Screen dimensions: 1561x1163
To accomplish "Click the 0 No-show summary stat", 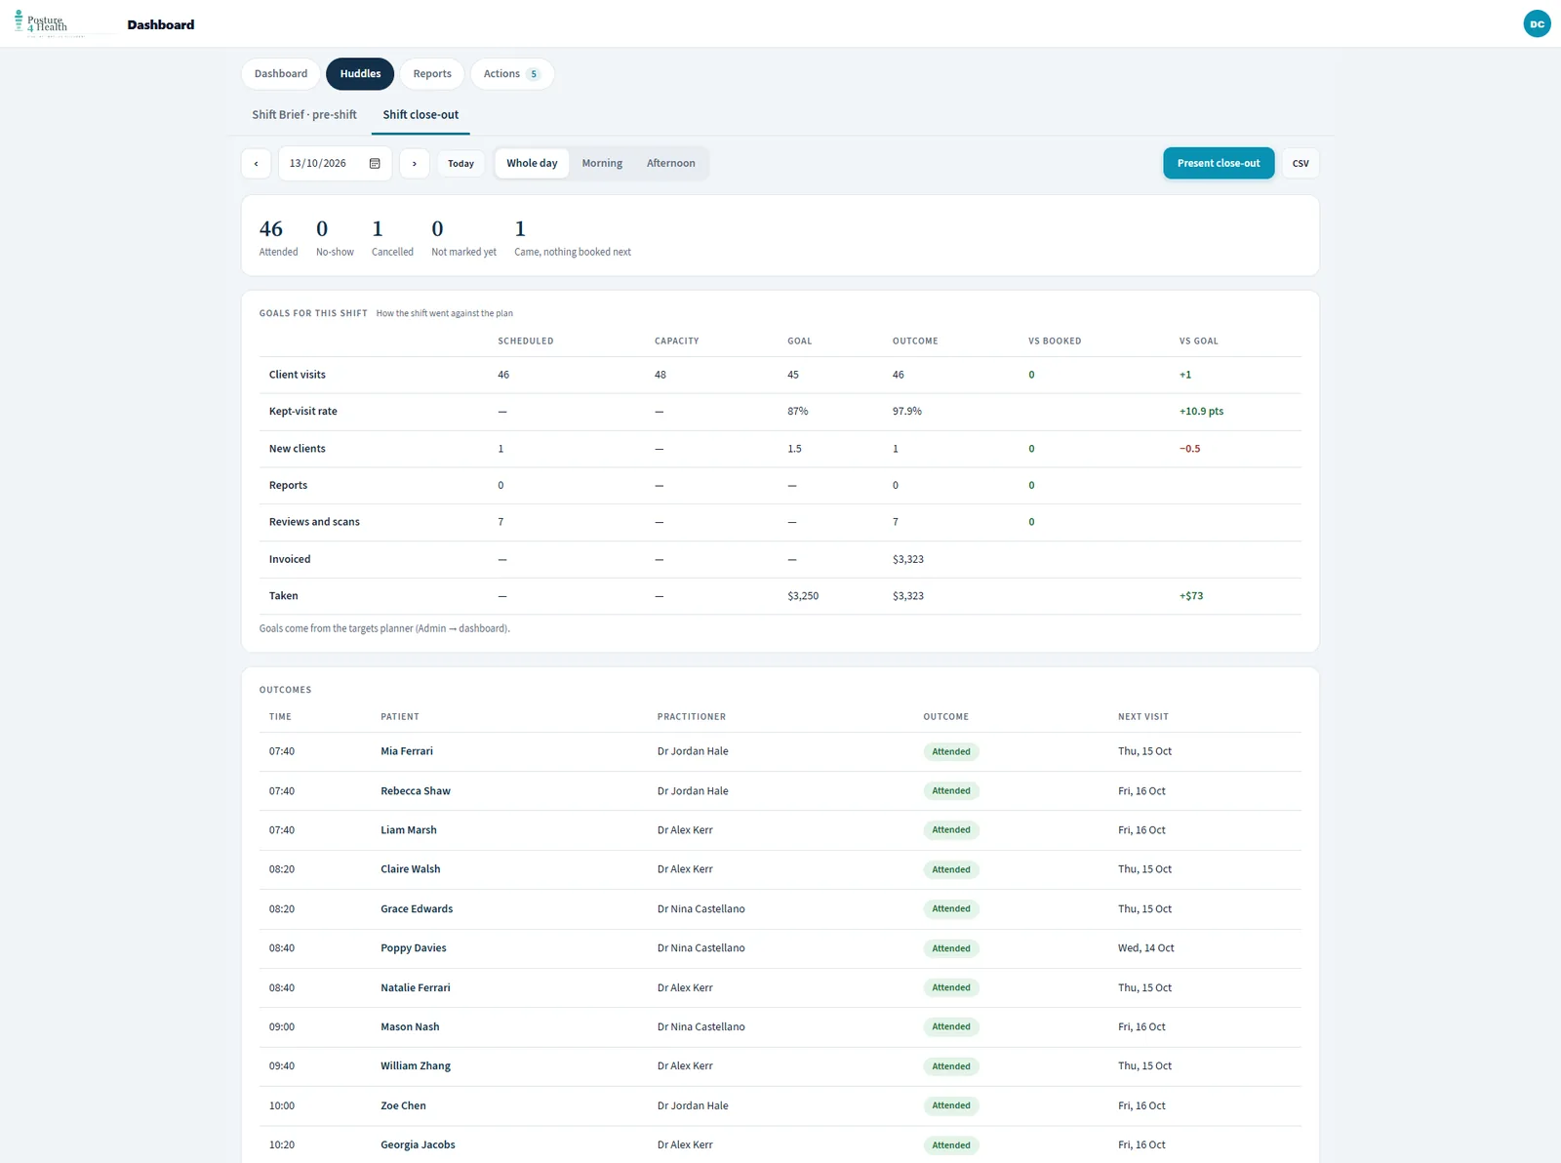I will [x=335, y=237].
